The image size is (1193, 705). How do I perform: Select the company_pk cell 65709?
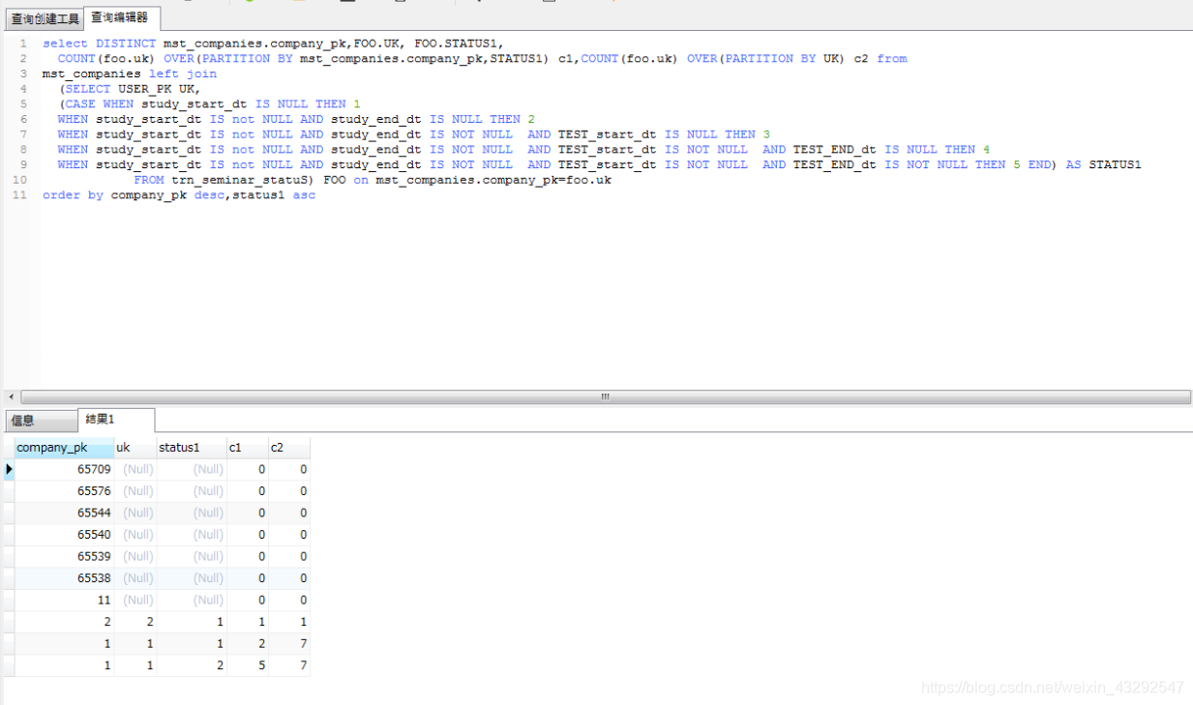point(65,469)
